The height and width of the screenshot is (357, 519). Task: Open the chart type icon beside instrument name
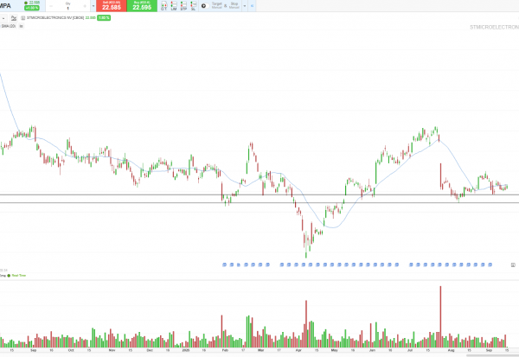click(13, 16)
